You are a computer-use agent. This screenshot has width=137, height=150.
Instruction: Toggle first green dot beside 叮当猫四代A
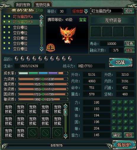coord(4,16)
